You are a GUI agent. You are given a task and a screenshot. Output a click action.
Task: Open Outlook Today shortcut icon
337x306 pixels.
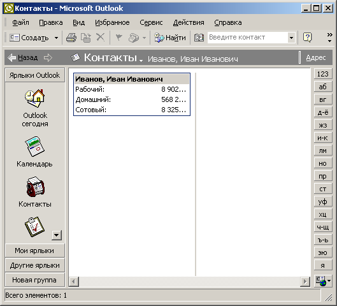34,98
